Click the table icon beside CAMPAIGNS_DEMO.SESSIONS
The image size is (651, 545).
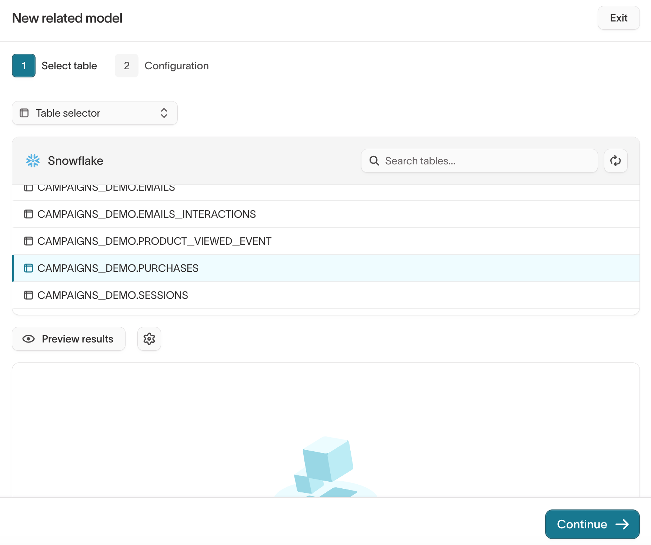29,295
